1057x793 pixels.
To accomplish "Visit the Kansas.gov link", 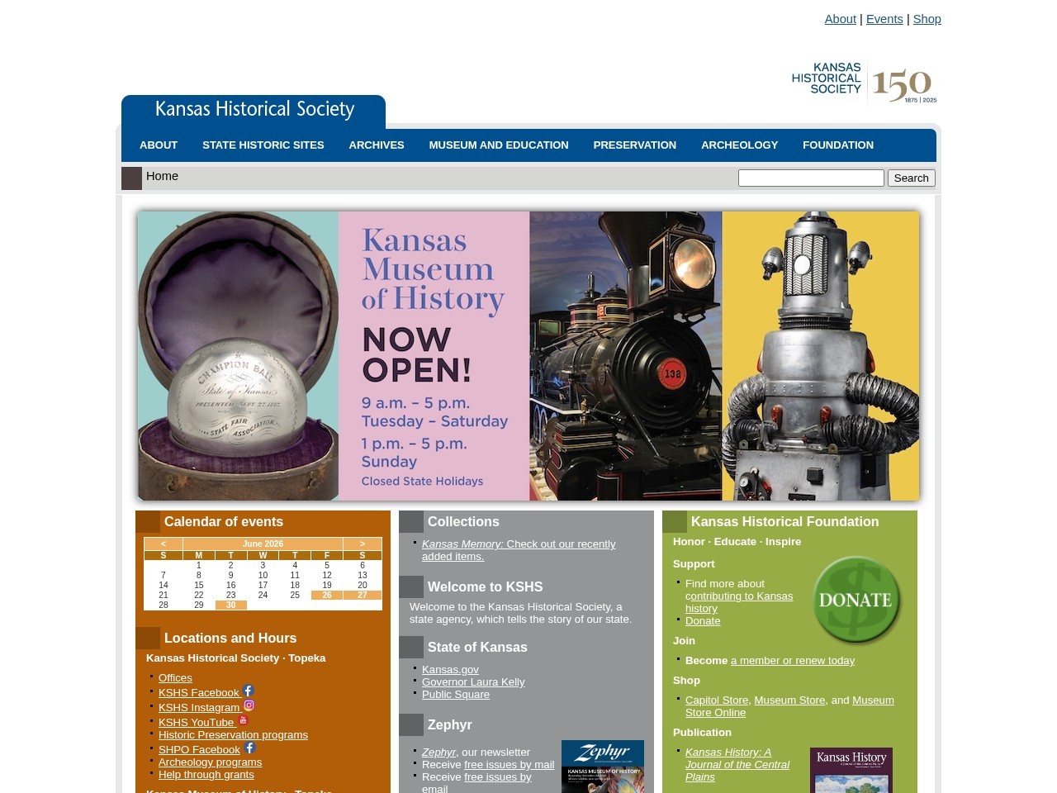I will pyautogui.click(x=450, y=670).
